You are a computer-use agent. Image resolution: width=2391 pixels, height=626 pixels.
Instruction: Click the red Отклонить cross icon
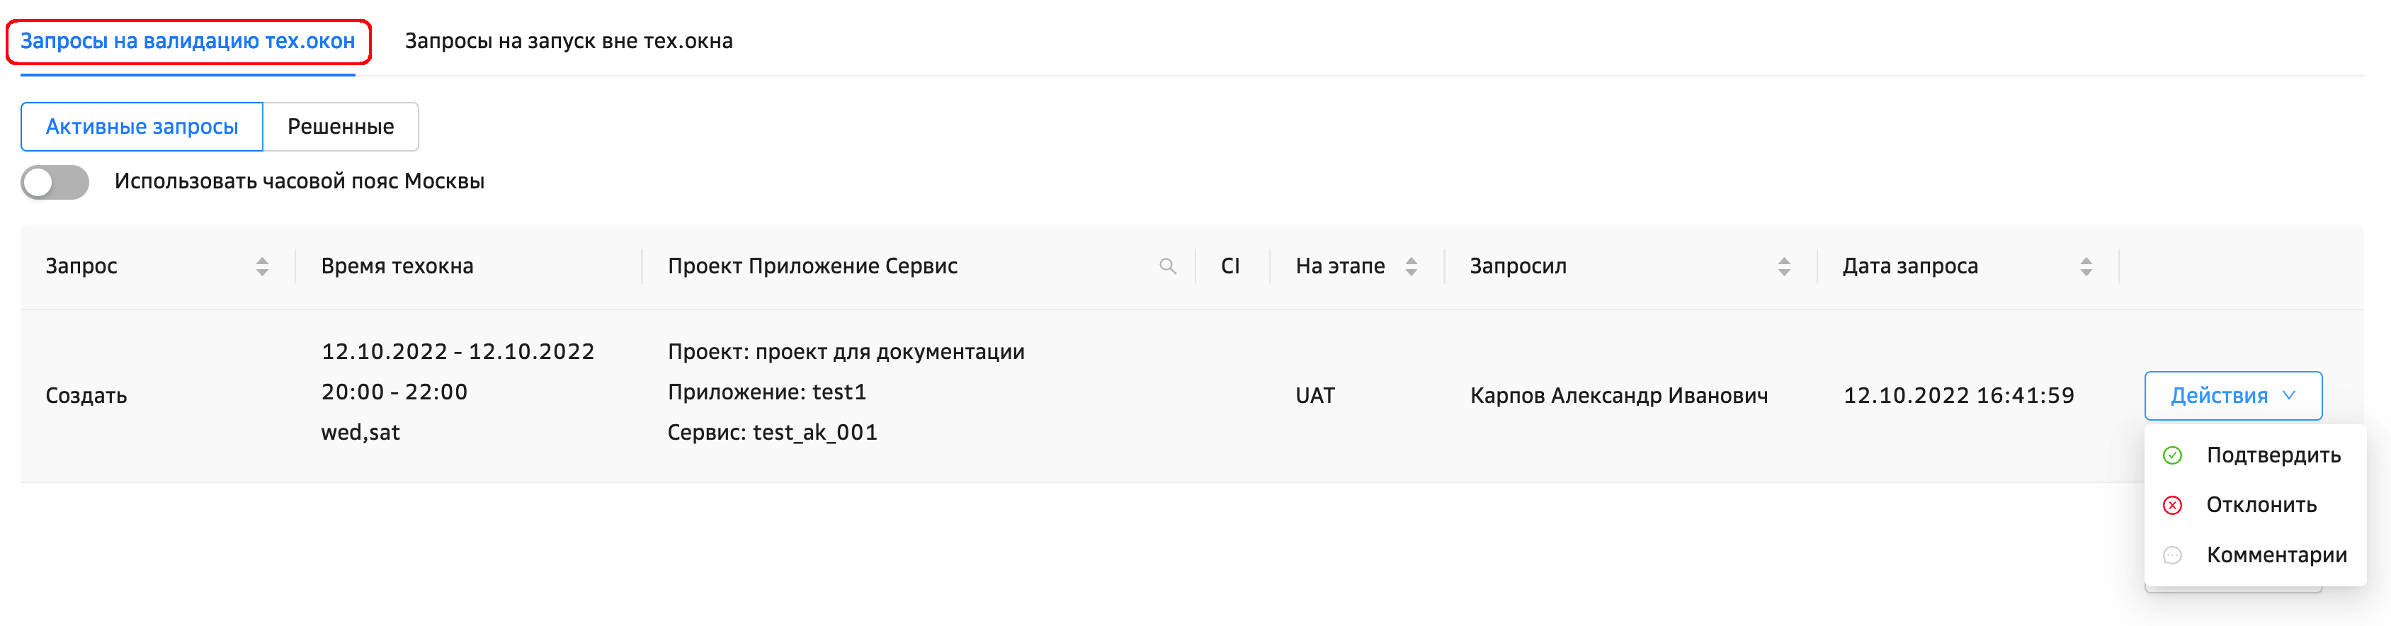[2172, 506]
